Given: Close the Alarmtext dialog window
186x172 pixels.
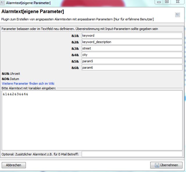Looking at the screenshot, I should 178,2.
